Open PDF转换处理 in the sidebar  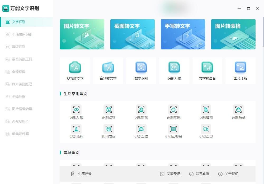click(26, 84)
